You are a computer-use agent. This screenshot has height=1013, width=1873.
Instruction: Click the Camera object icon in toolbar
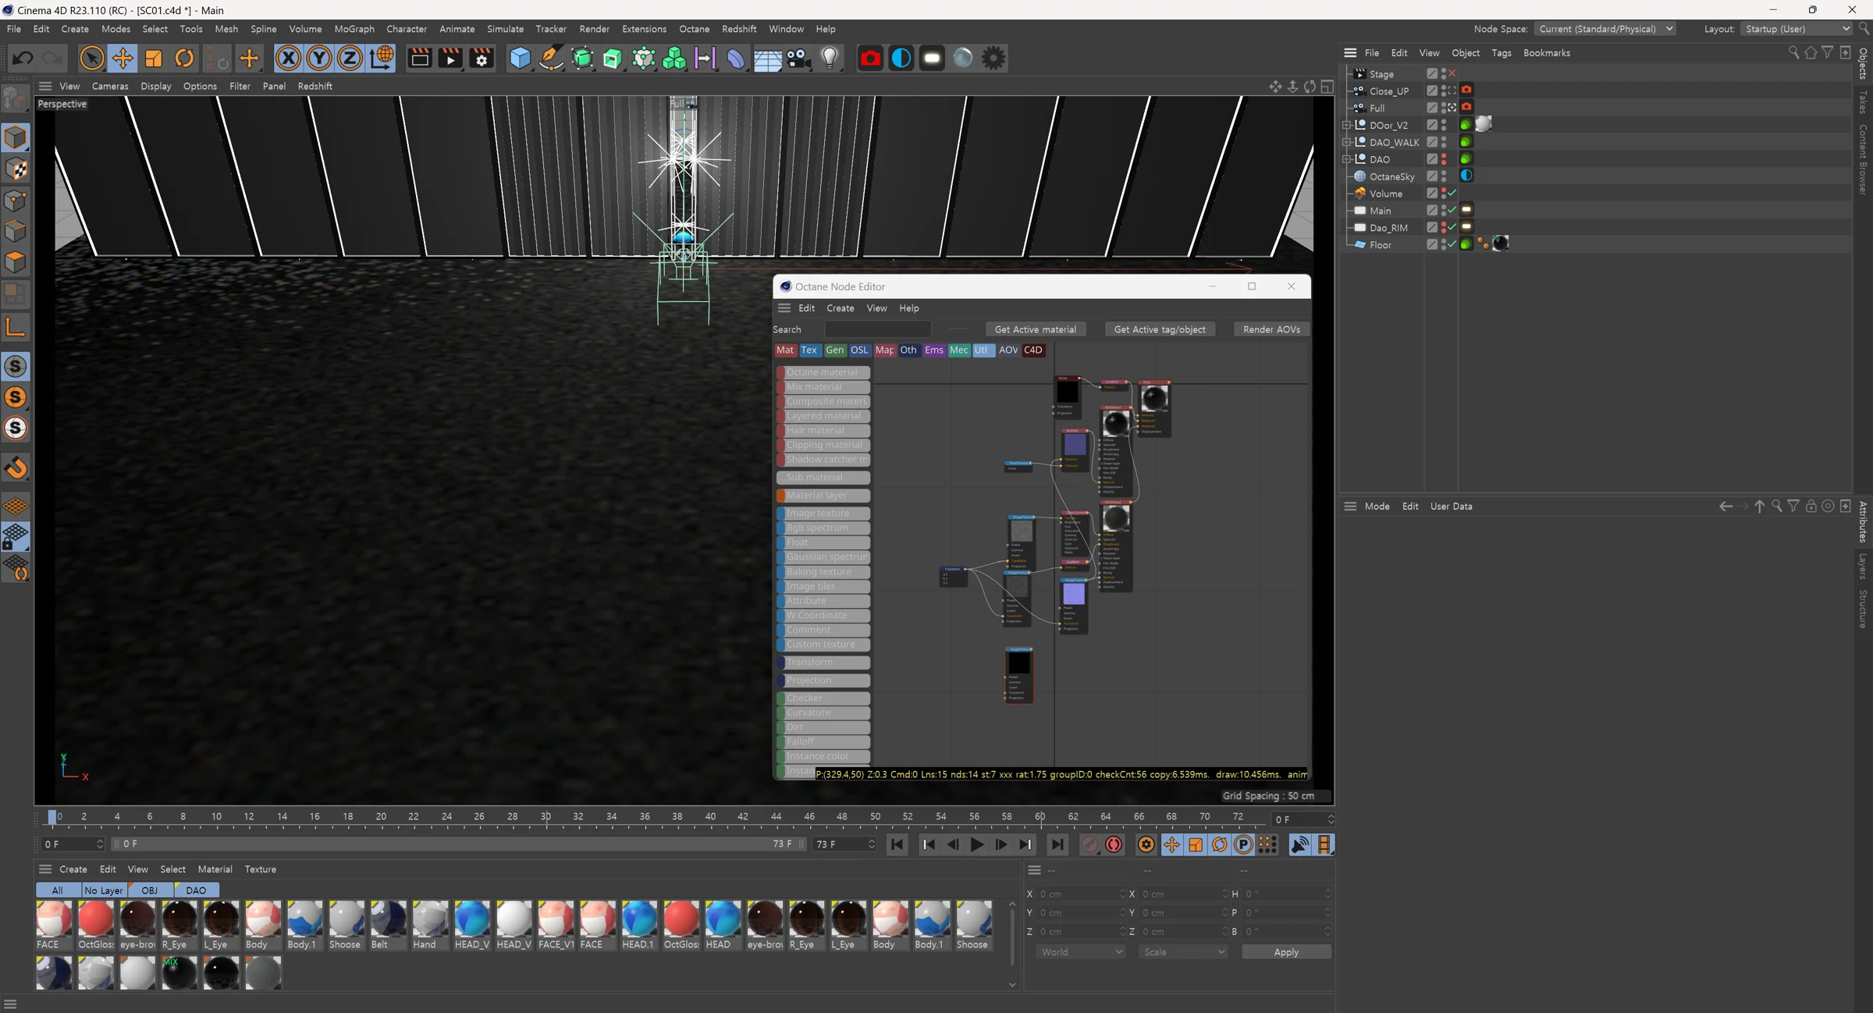coord(798,59)
